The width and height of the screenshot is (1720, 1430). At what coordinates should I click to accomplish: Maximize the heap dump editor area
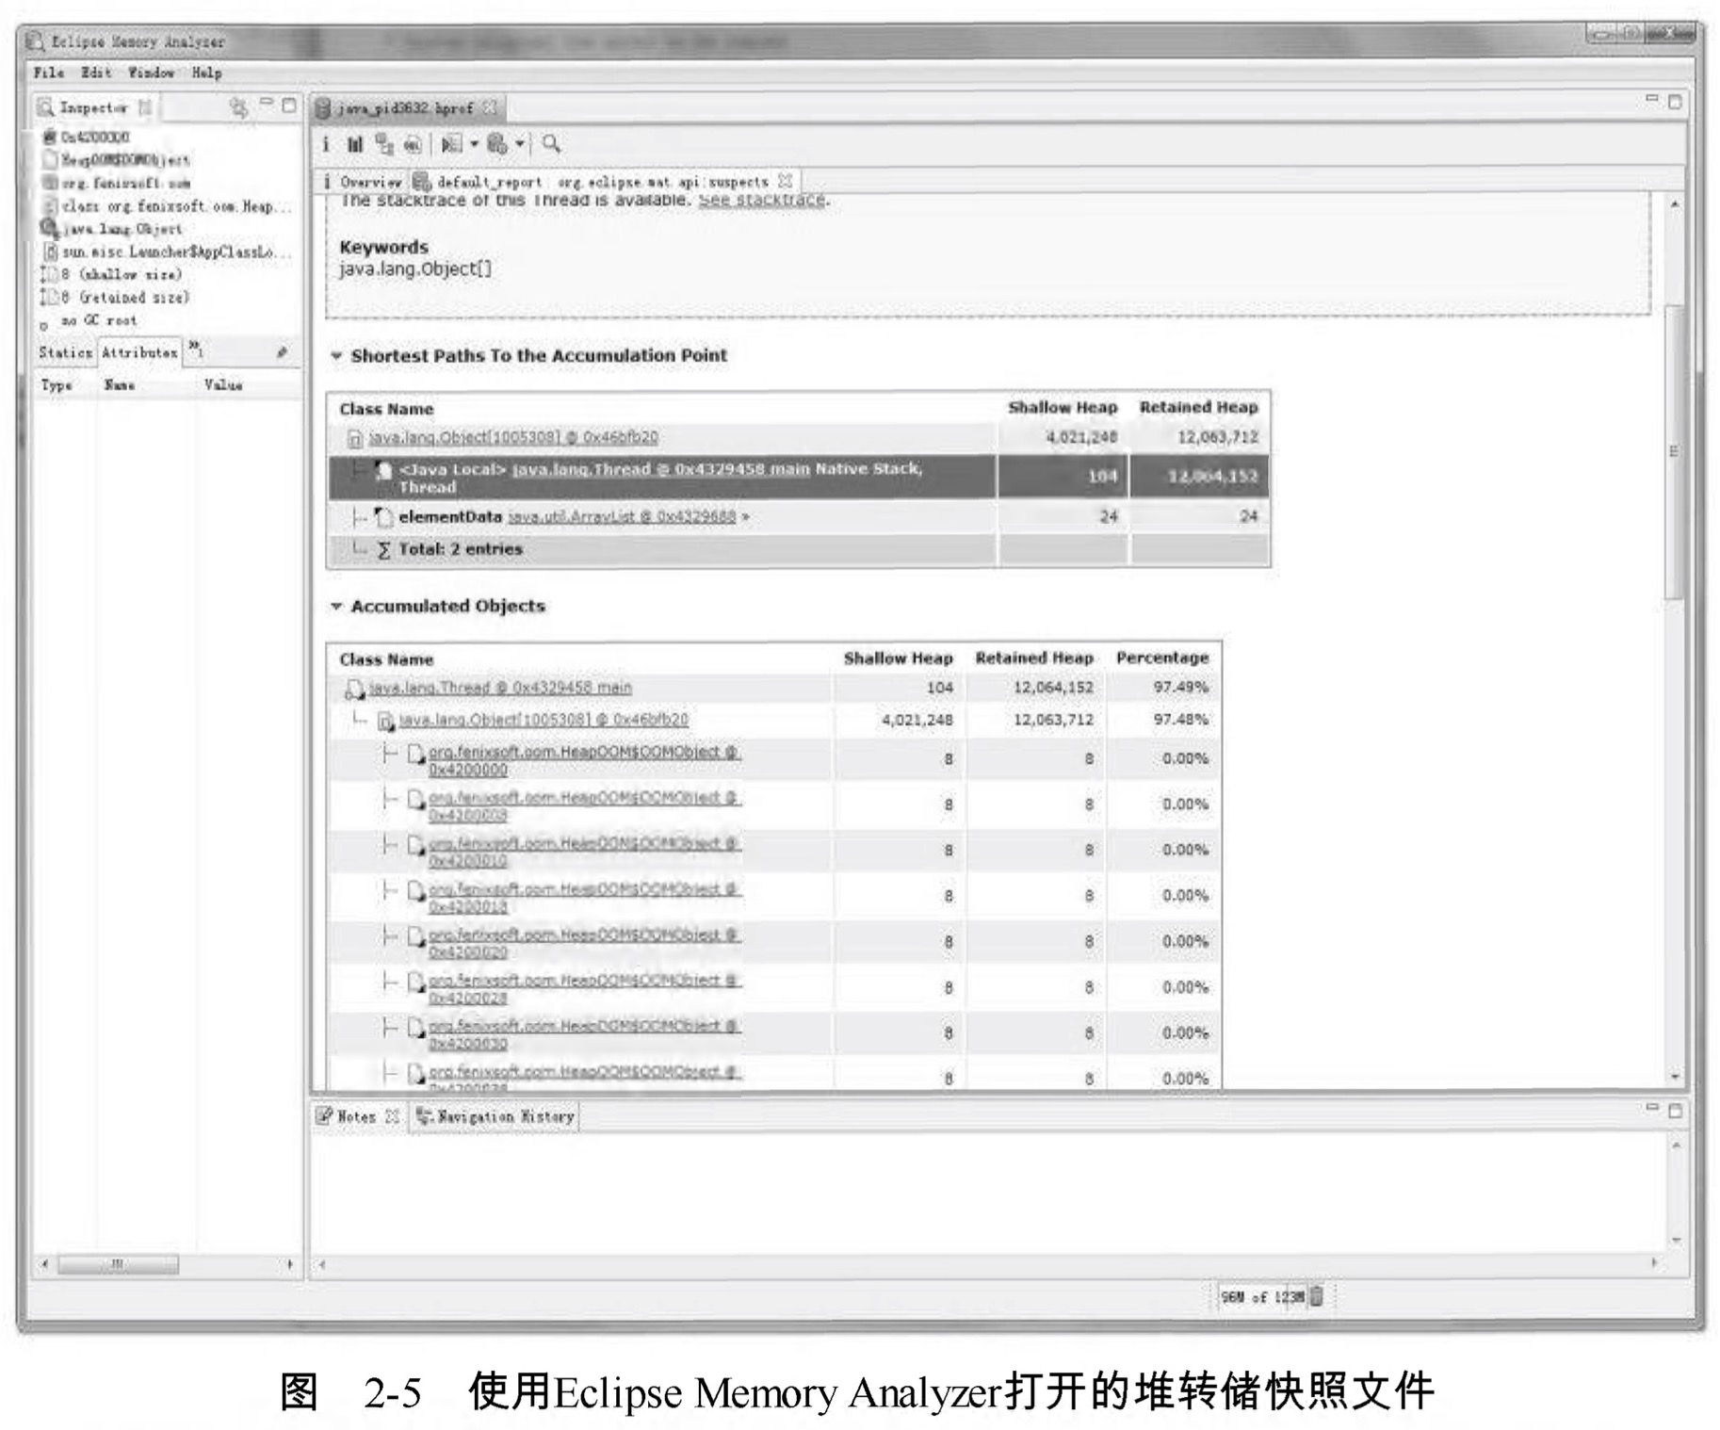pos(1674,101)
